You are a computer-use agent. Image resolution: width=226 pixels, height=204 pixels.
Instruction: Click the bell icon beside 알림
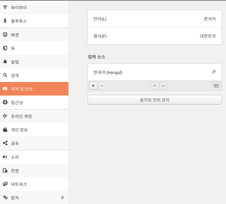pyautogui.click(x=5, y=62)
